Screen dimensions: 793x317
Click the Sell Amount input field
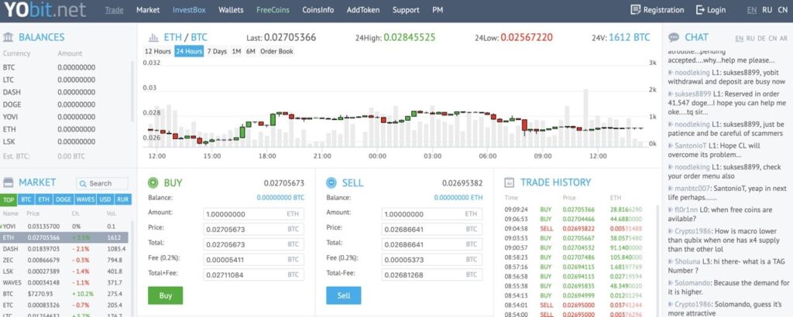click(x=431, y=214)
